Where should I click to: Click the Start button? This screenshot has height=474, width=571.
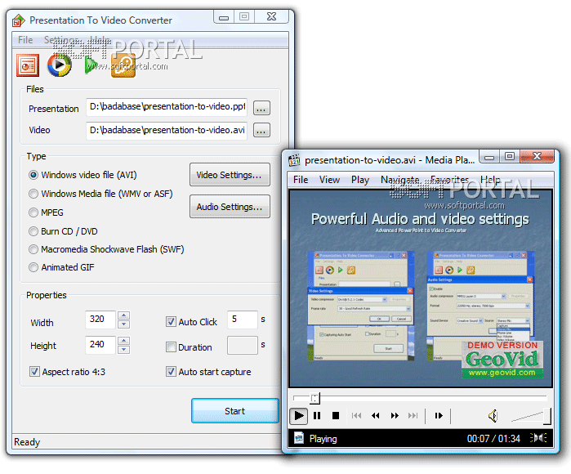click(235, 410)
